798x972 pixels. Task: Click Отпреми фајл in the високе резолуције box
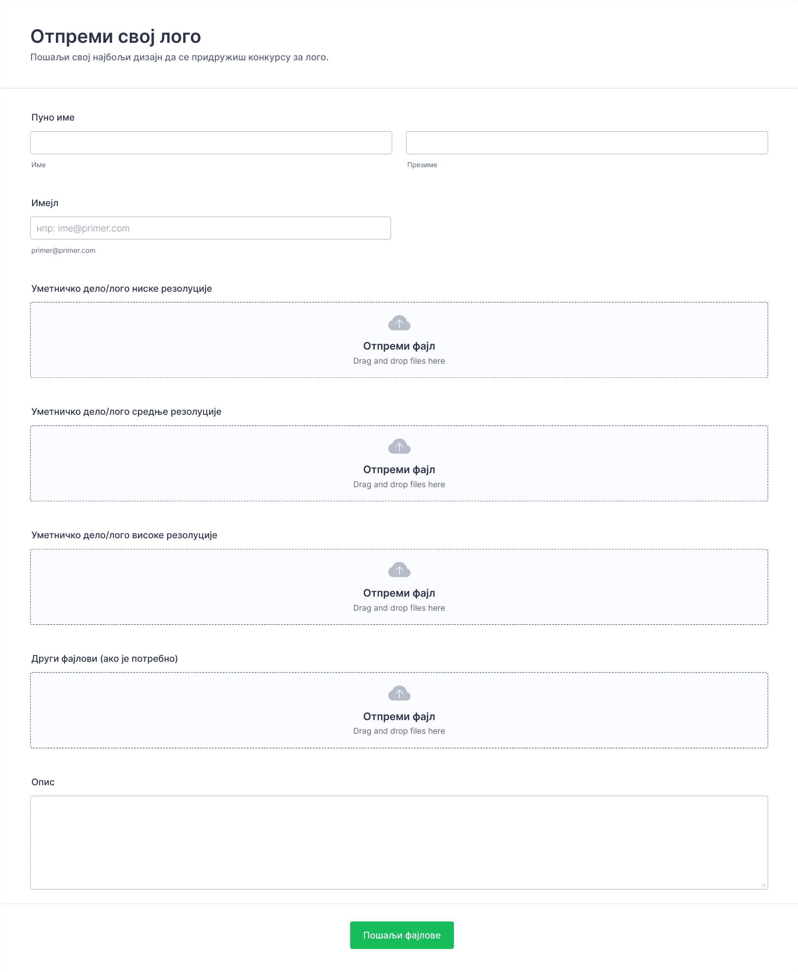point(399,593)
